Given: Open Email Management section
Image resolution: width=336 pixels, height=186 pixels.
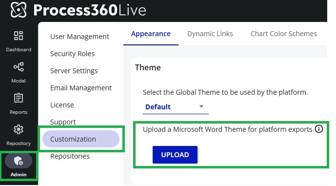Looking at the screenshot, I should click(81, 88).
